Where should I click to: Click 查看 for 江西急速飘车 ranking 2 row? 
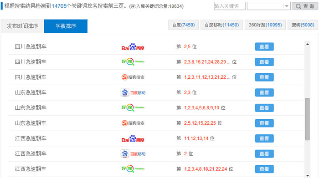click(x=264, y=153)
